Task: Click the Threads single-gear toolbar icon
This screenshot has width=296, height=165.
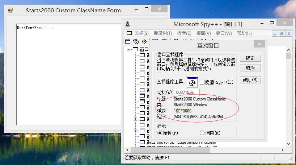Action: pyautogui.click(x=144, y=41)
